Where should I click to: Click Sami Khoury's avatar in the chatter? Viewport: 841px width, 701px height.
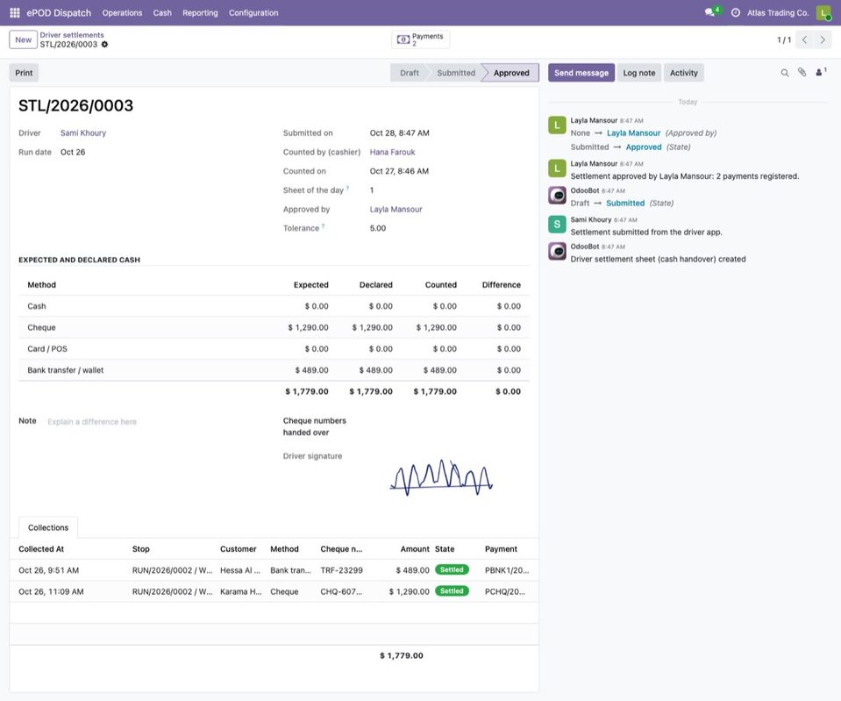coord(557,225)
